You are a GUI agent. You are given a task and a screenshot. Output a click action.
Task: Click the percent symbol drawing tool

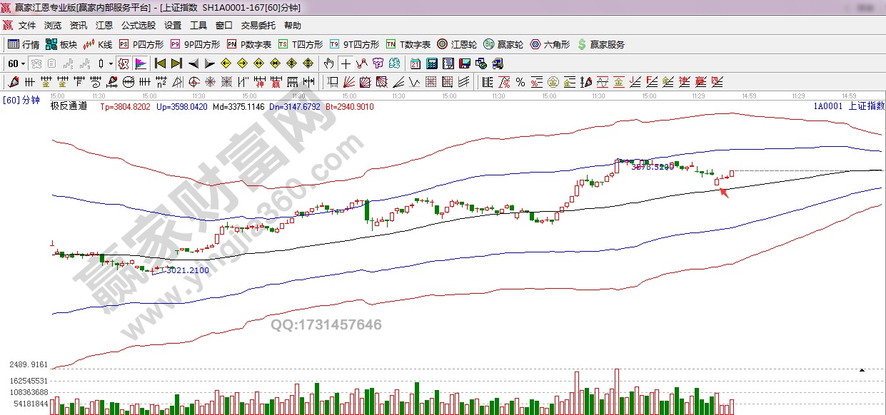[x=520, y=82]
